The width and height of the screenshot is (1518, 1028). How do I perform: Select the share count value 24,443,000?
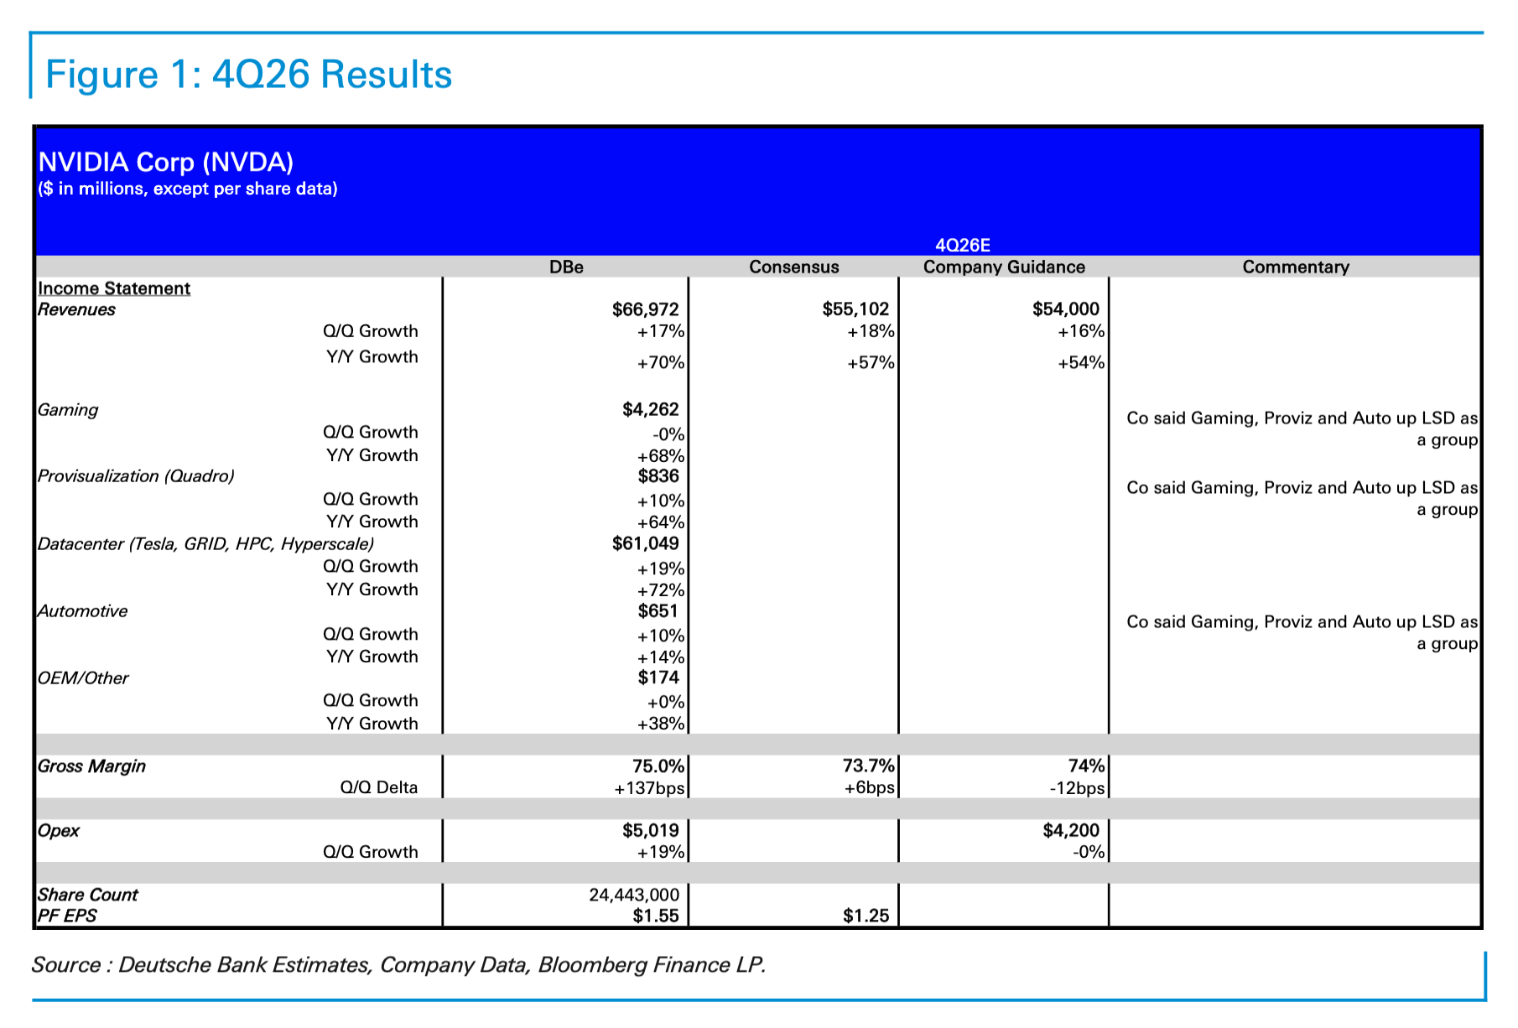(x=634, y=895)
